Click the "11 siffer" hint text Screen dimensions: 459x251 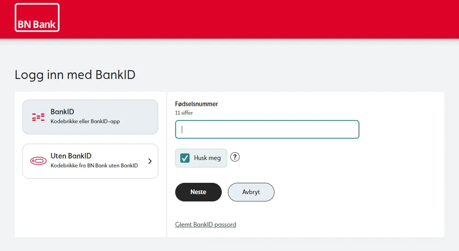point(184,112)
